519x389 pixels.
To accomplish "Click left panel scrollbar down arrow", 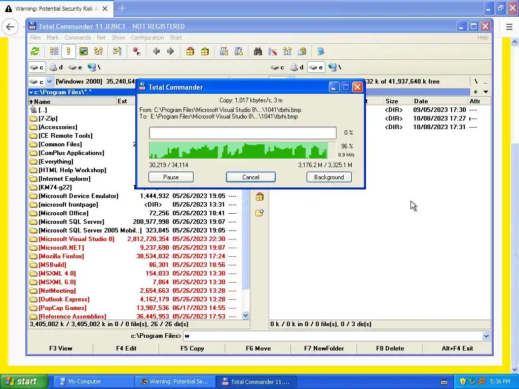I will pos(246,316).
